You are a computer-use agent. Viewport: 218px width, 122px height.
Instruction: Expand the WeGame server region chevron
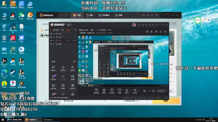147,101
